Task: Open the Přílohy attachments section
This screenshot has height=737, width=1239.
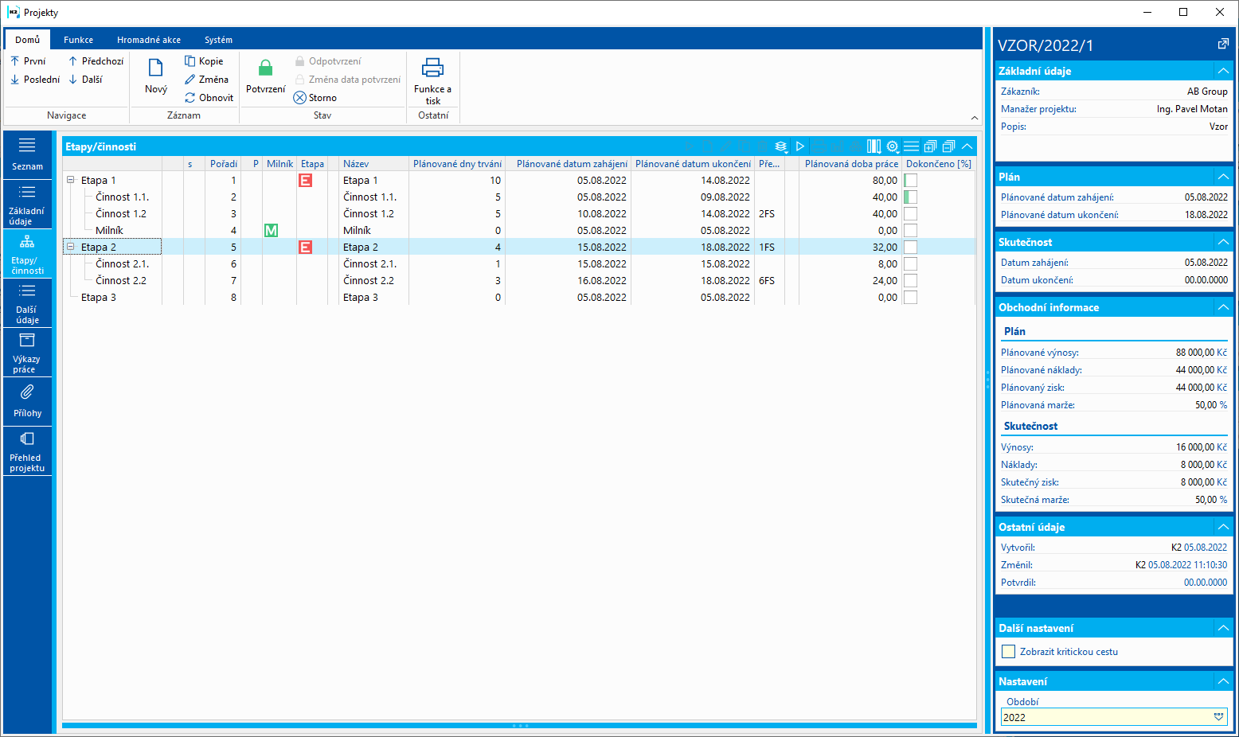Action: (27, 402)
